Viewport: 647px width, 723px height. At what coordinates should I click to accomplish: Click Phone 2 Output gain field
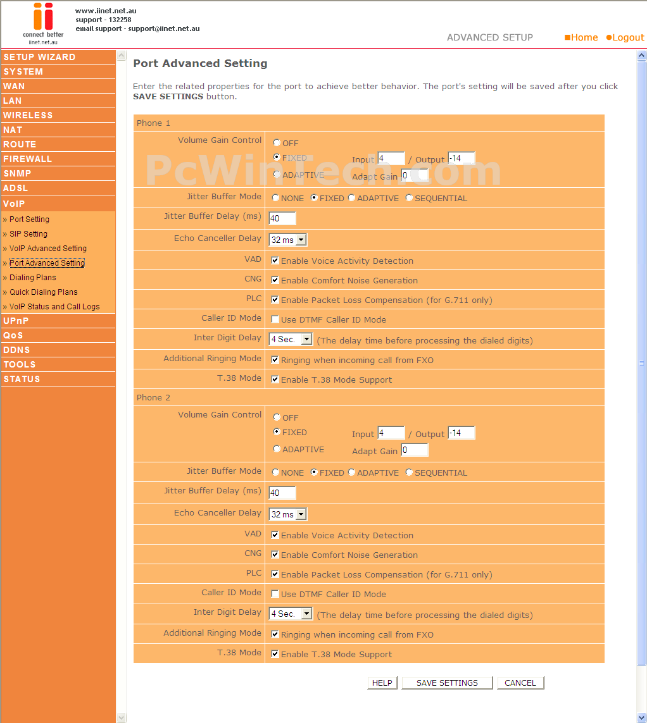[462, 433]
